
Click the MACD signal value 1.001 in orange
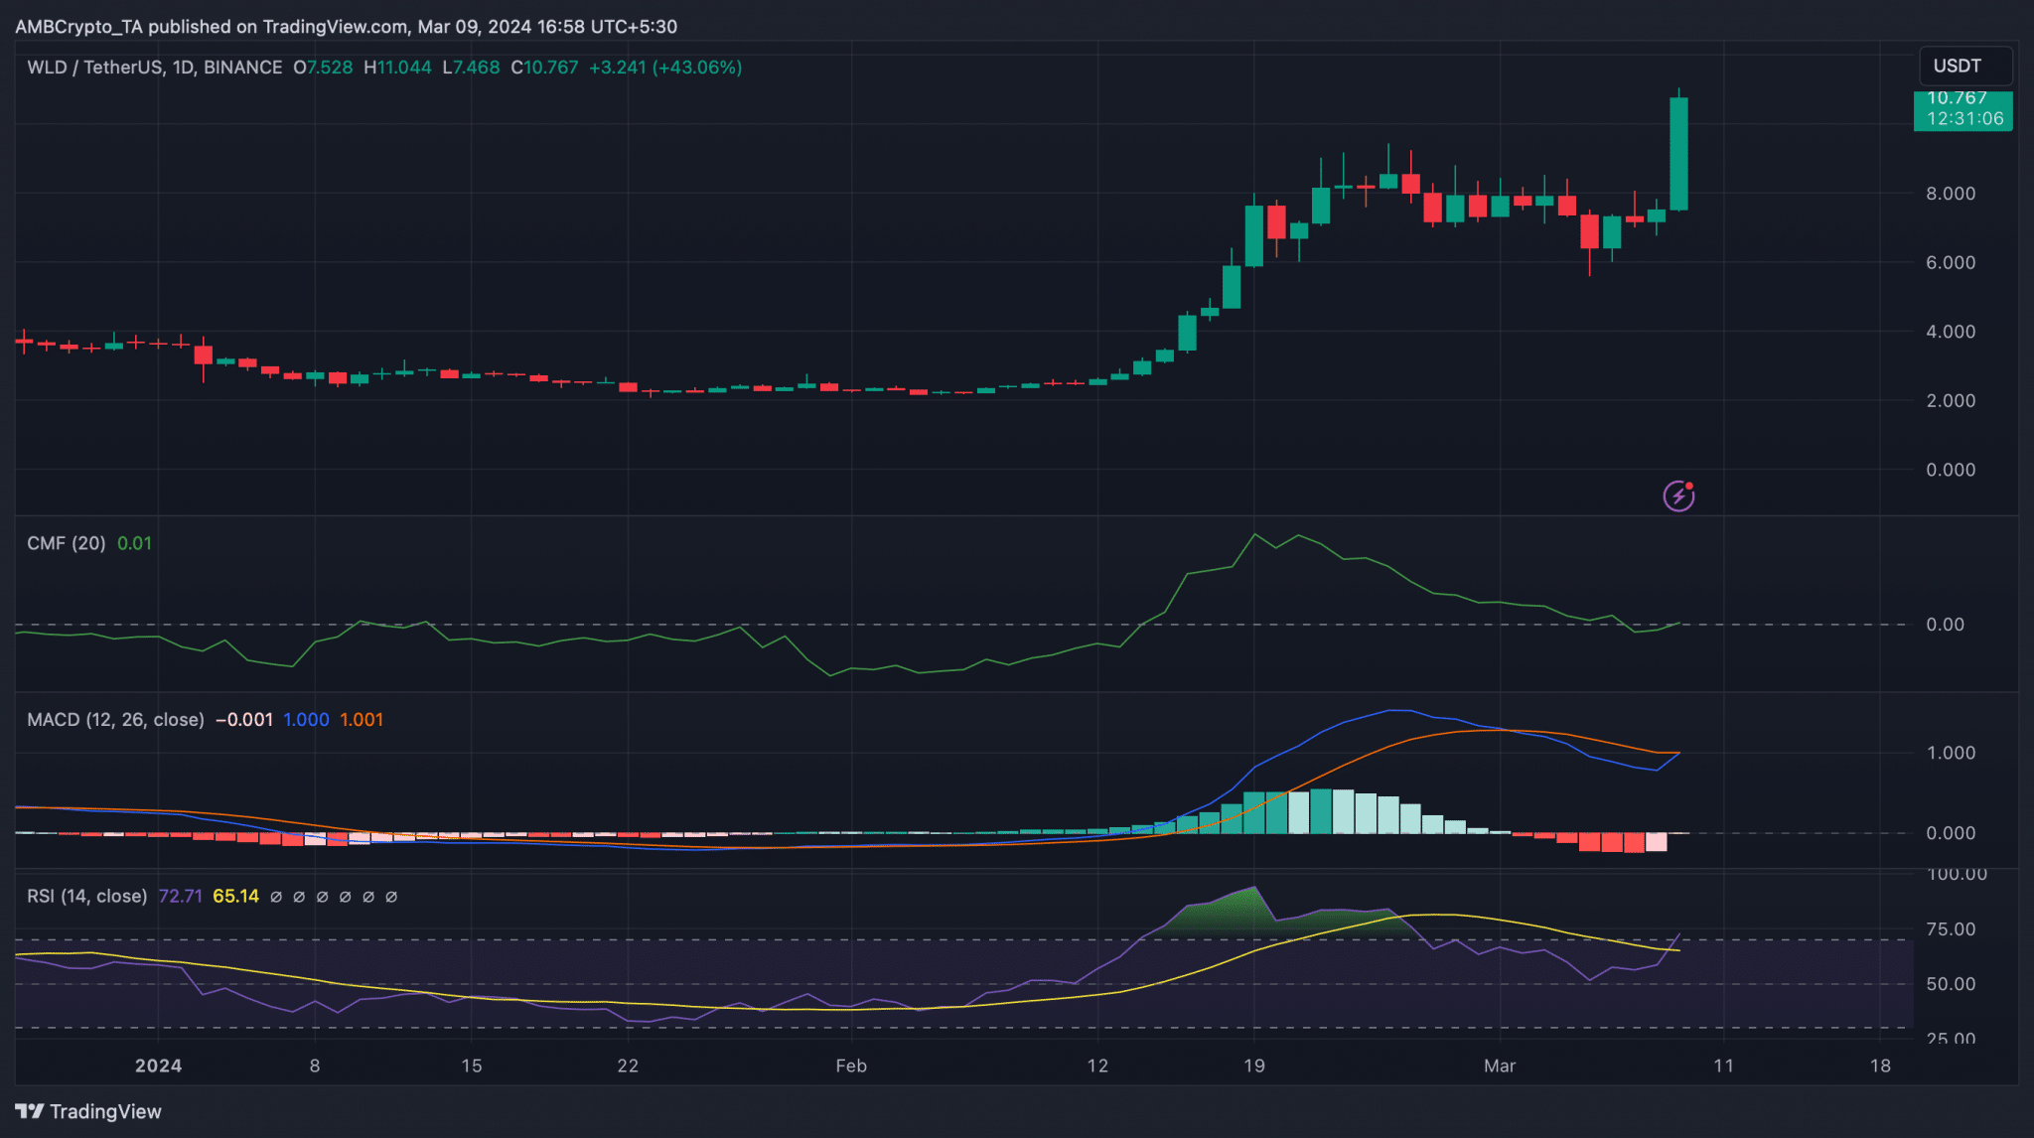362,720
